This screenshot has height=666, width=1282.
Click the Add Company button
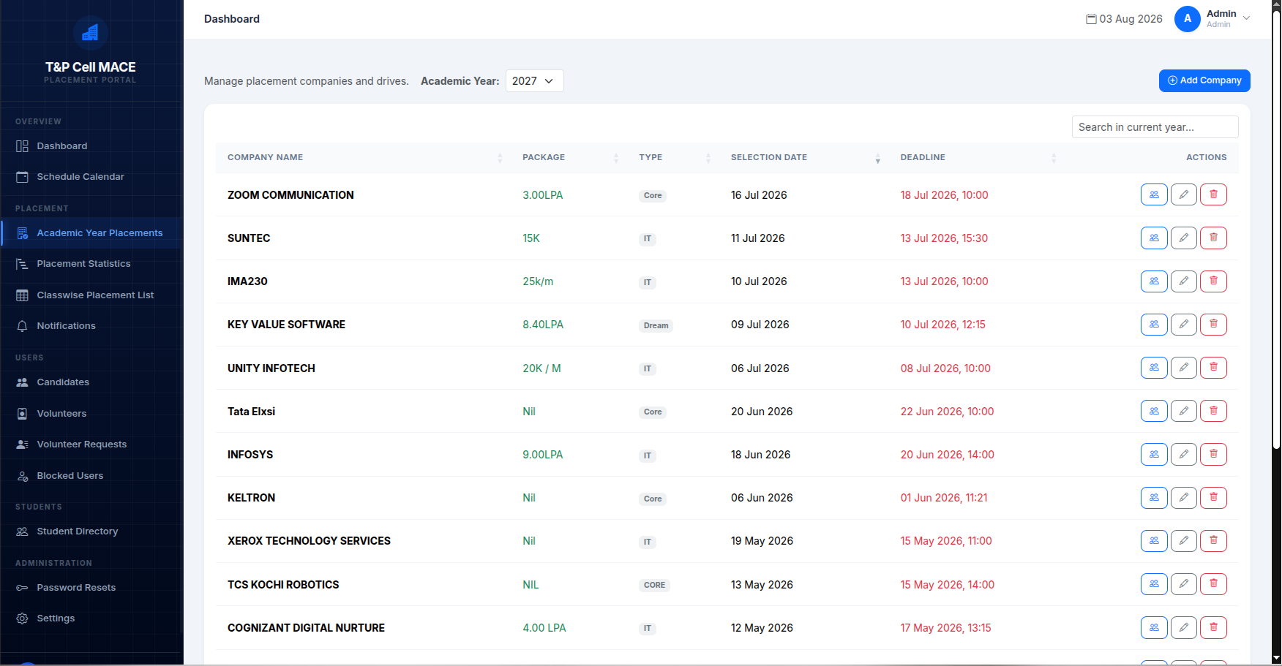1204,80
